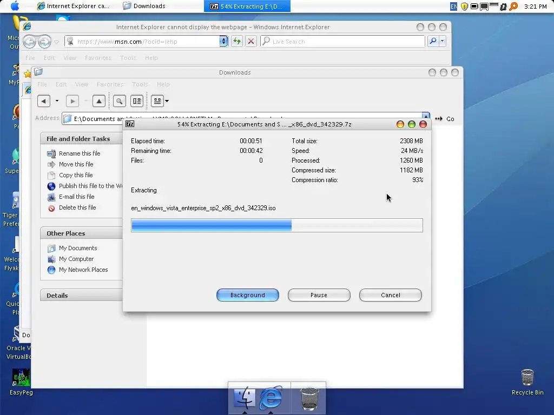
Task: Click Move this file
Action: [76, 164]
